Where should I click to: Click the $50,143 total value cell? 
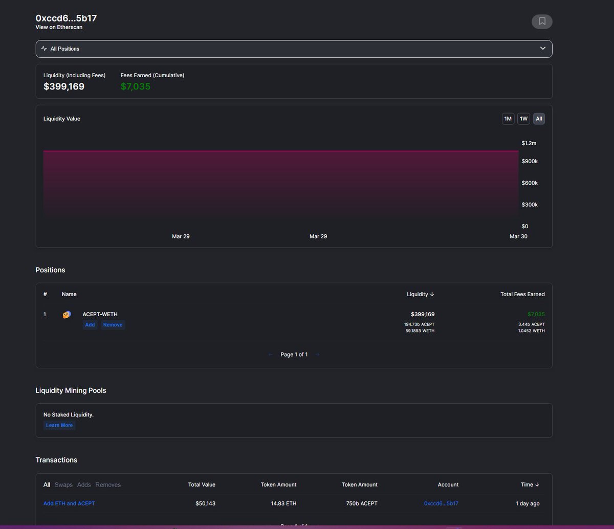(205, 503)
